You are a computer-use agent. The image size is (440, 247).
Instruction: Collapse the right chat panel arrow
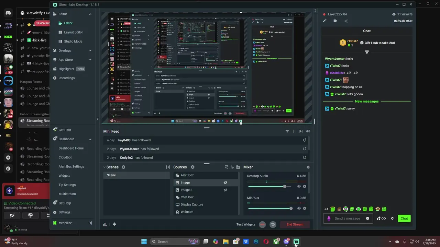(315, 11)
